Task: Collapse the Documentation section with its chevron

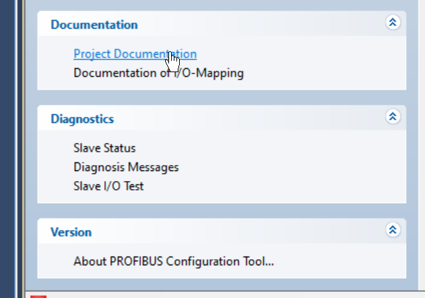Action: (x=393, y=22)
